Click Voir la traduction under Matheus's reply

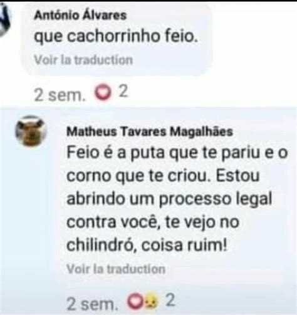point(116,269)
